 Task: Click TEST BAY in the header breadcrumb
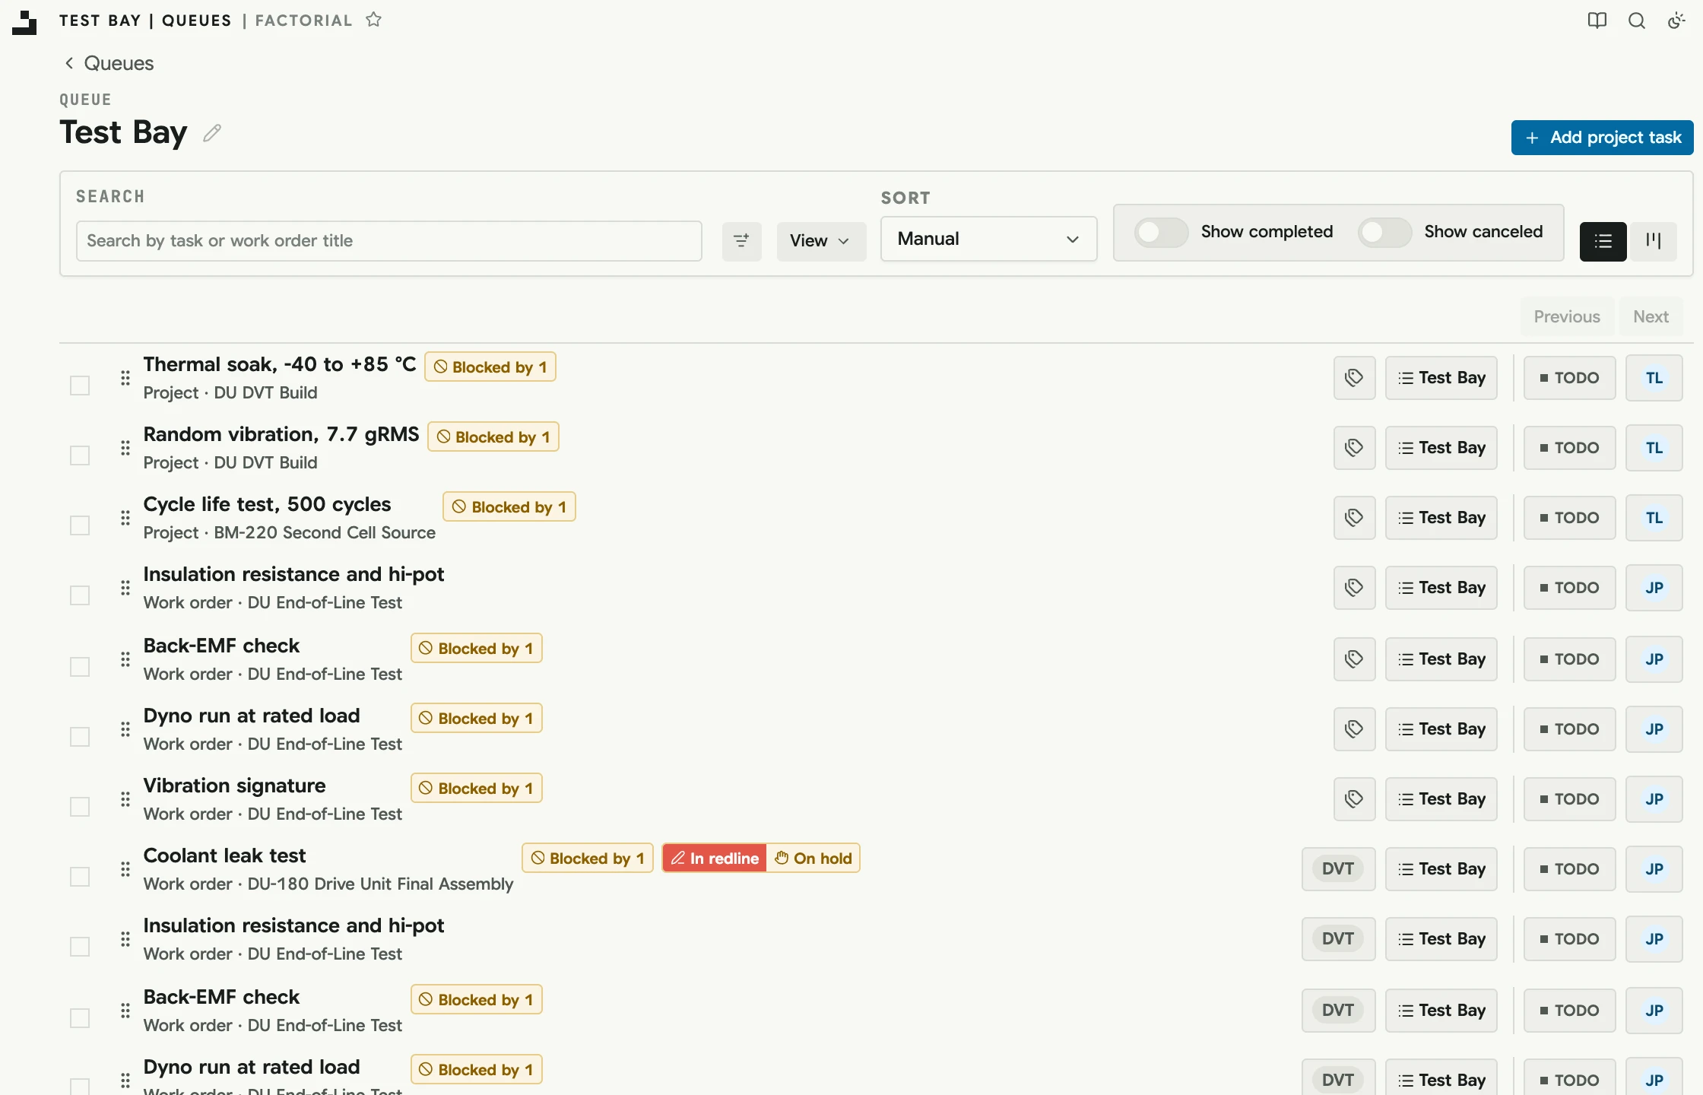100,21
